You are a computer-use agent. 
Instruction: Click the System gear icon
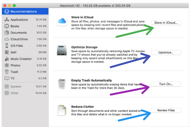coord(7,87)
